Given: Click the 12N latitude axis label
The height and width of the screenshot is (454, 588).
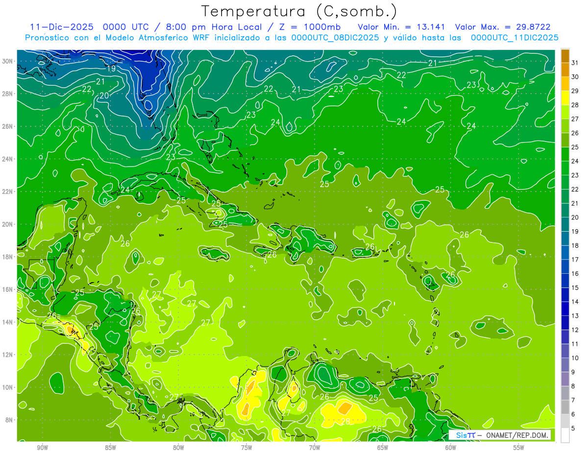Looking at the screenshot, I should click(x=8, y=355).
